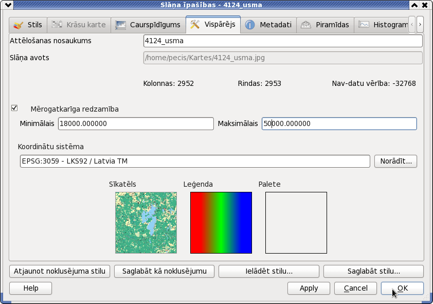Click the Slāņa avots label

[29, 58]
